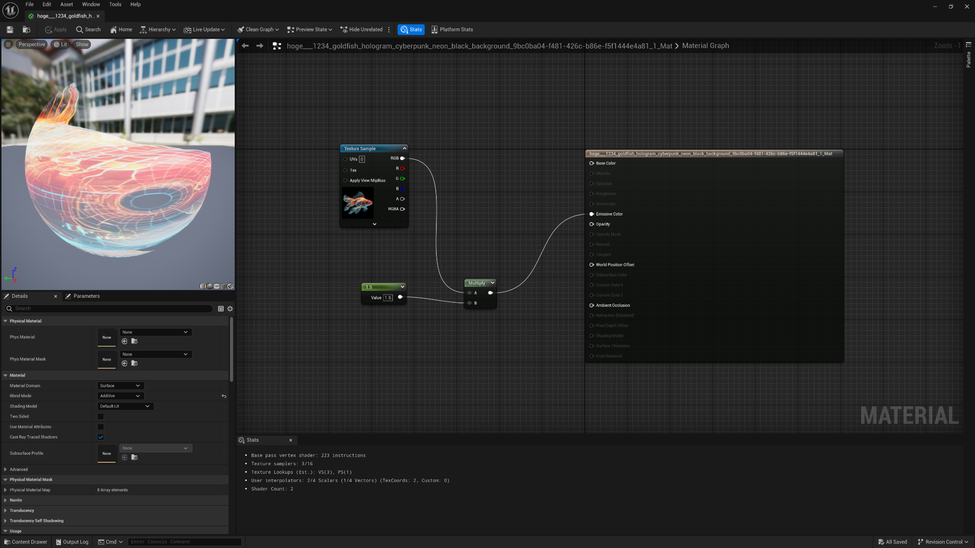The width and height of the screenshot is (975, 548).
Task: Click the goldfish texture thumbnail in Texture Sample
Action: tap(357, 203)
